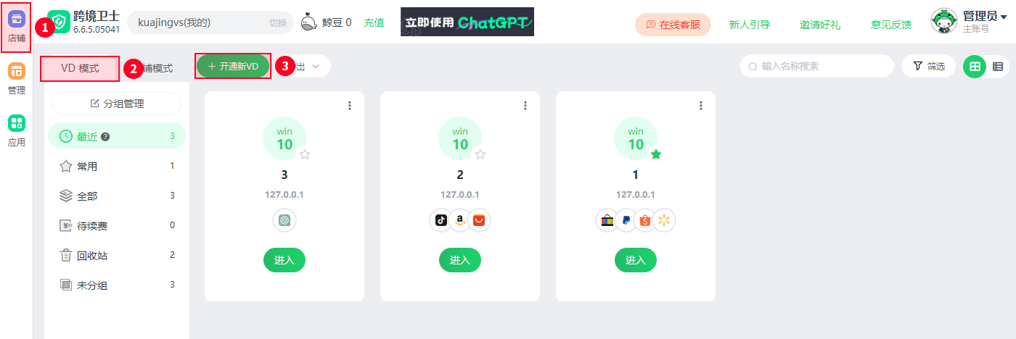Switch to list view layout icon
The height and width of the screenshot is (339, 1016).
click(x=998, y=67)
